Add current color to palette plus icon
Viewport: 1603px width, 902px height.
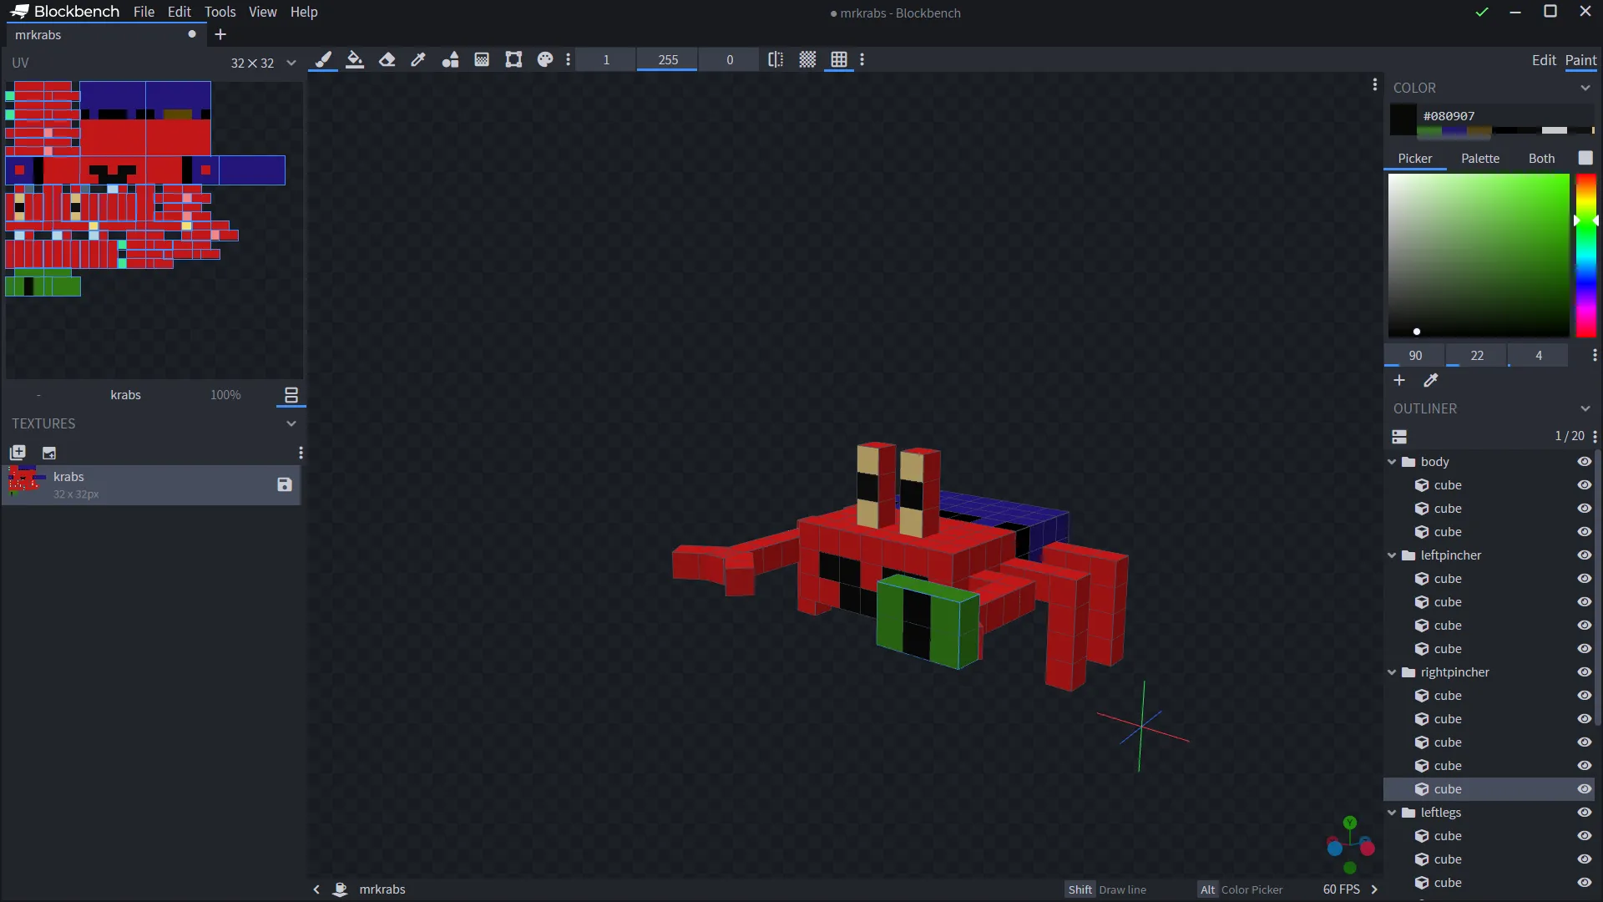1399,380
